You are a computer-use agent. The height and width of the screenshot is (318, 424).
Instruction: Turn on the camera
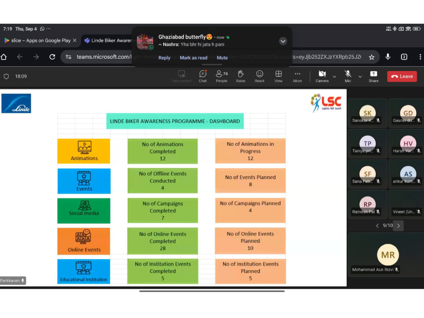click(322, 76)
